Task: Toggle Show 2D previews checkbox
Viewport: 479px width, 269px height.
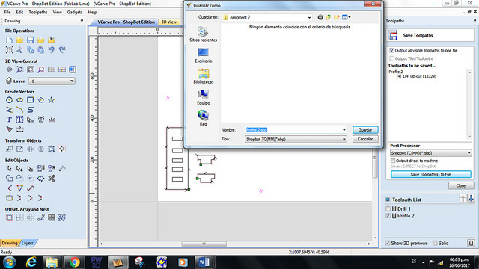Action: tap(388, 243)
